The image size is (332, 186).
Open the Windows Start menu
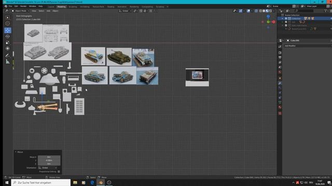click(7, 182)
